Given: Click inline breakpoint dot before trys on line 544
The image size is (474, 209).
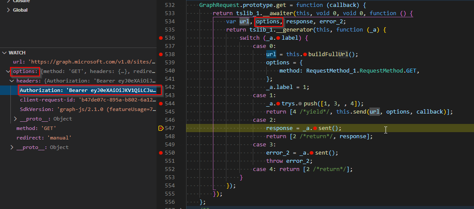Looking at the screenshot, I should pos(278,104).
